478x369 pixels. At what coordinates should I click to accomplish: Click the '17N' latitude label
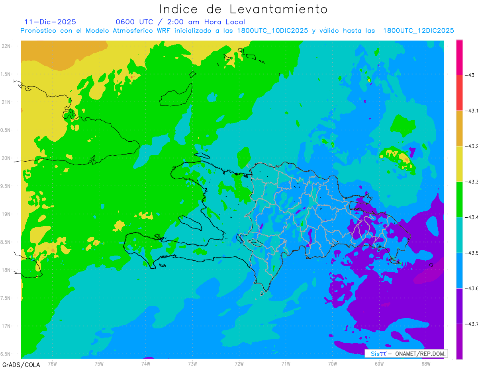click(6, 326)
